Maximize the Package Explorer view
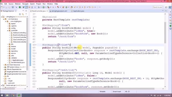This screenshot has height=97, width=172. click(26, 11)
